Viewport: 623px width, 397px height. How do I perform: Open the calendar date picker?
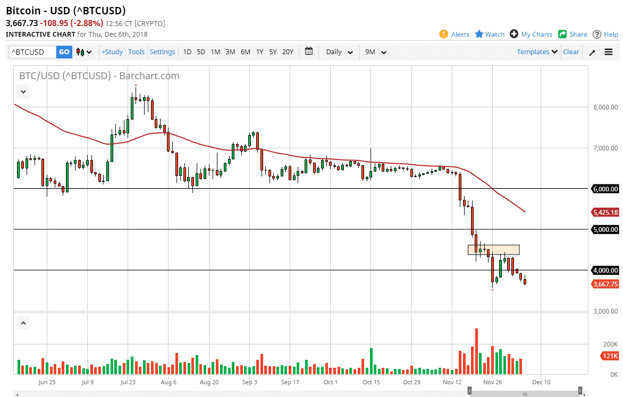point(308,52)
